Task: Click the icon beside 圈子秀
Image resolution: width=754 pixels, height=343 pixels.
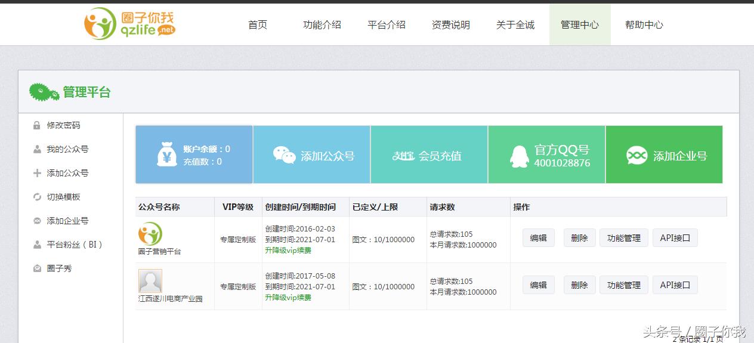Action: click(x=37, y=268)
